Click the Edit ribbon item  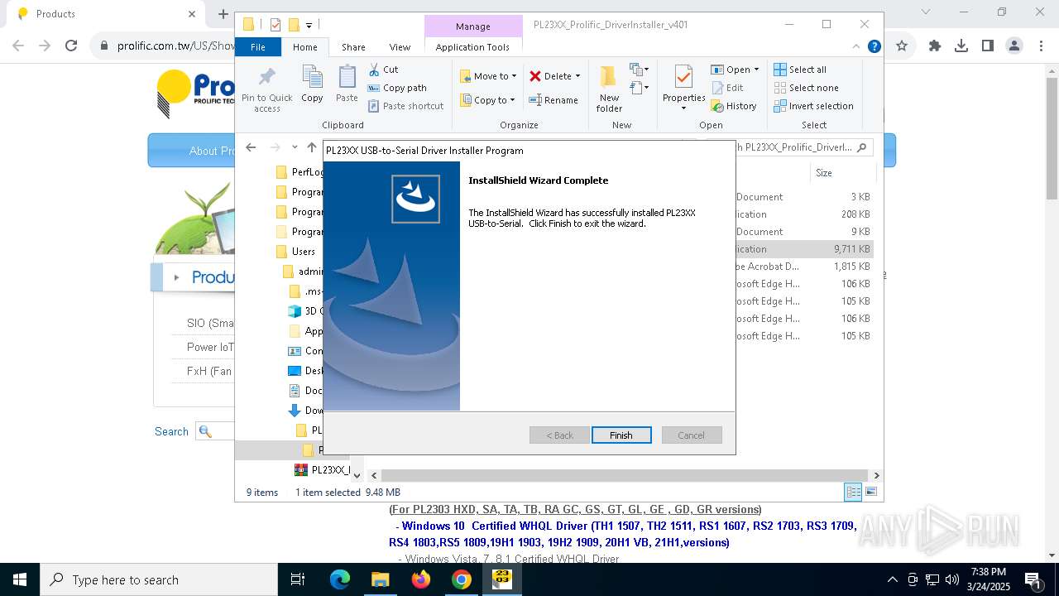727,88
